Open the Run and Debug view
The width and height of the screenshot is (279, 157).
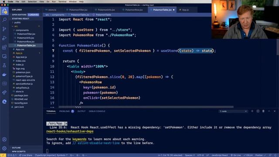click(x=4, y=38)
